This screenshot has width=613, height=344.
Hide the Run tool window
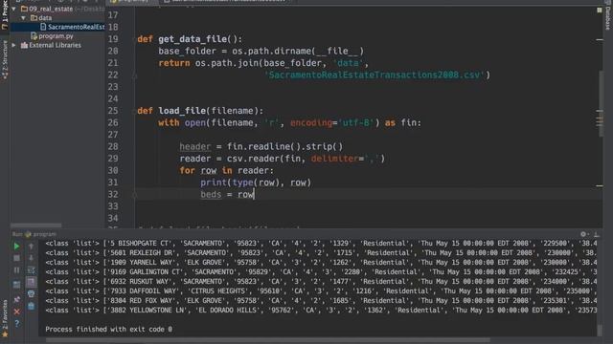point(596,234)
